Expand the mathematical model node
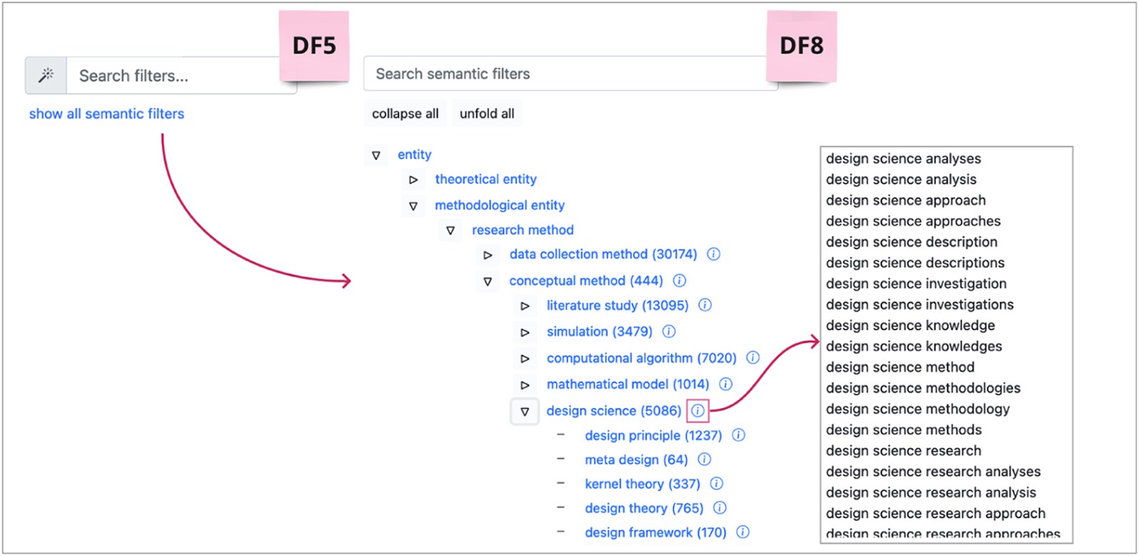 tap(525, 385)
